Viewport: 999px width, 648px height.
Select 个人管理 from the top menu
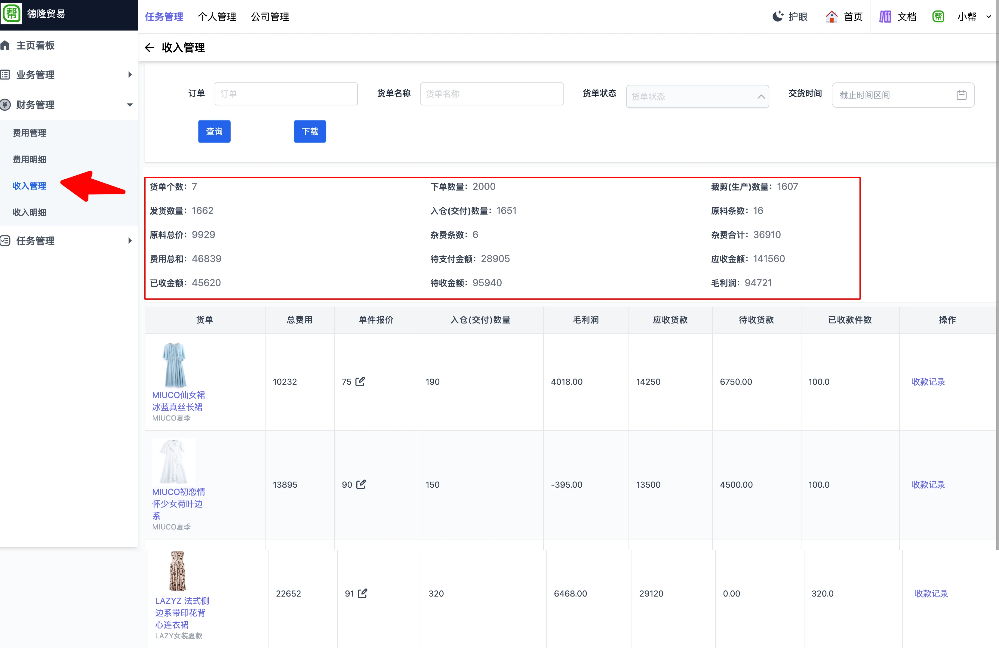[217, 17]
